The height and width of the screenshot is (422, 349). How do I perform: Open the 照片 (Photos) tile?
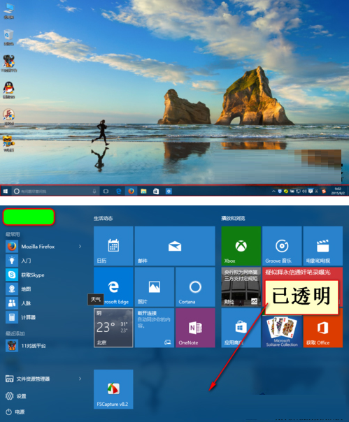155,287
